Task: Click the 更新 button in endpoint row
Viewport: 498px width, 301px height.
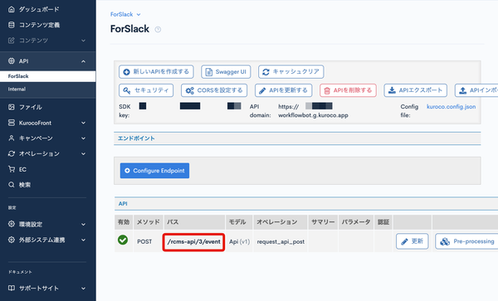Action: click(412, 241)
